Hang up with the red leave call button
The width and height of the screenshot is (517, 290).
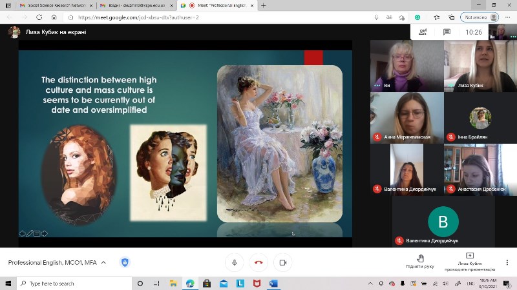pyautogui.click(x=259, y=262)
